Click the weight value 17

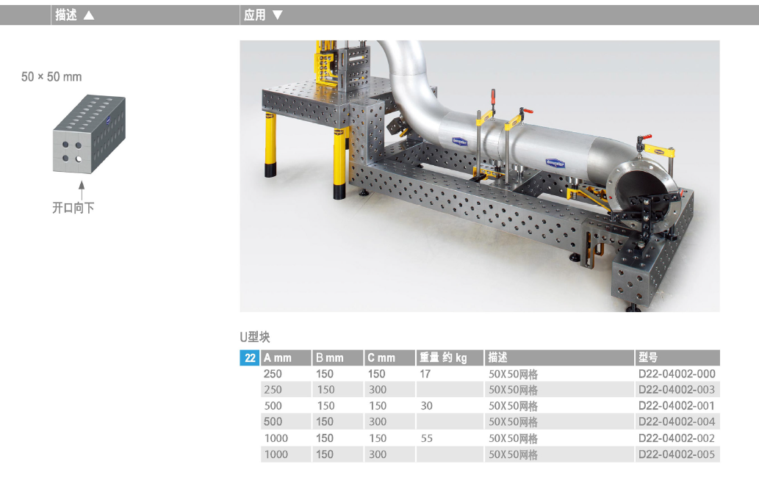(x=425, y=374)
